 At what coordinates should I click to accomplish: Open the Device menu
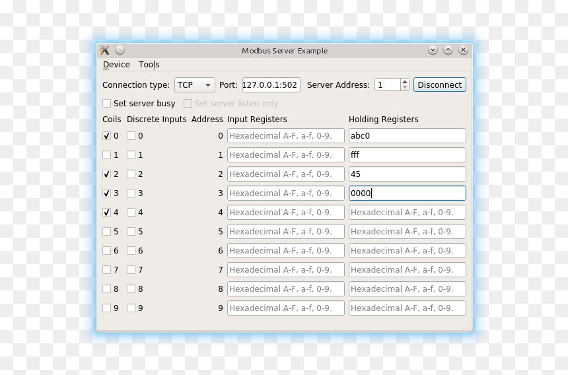[116, 65]
